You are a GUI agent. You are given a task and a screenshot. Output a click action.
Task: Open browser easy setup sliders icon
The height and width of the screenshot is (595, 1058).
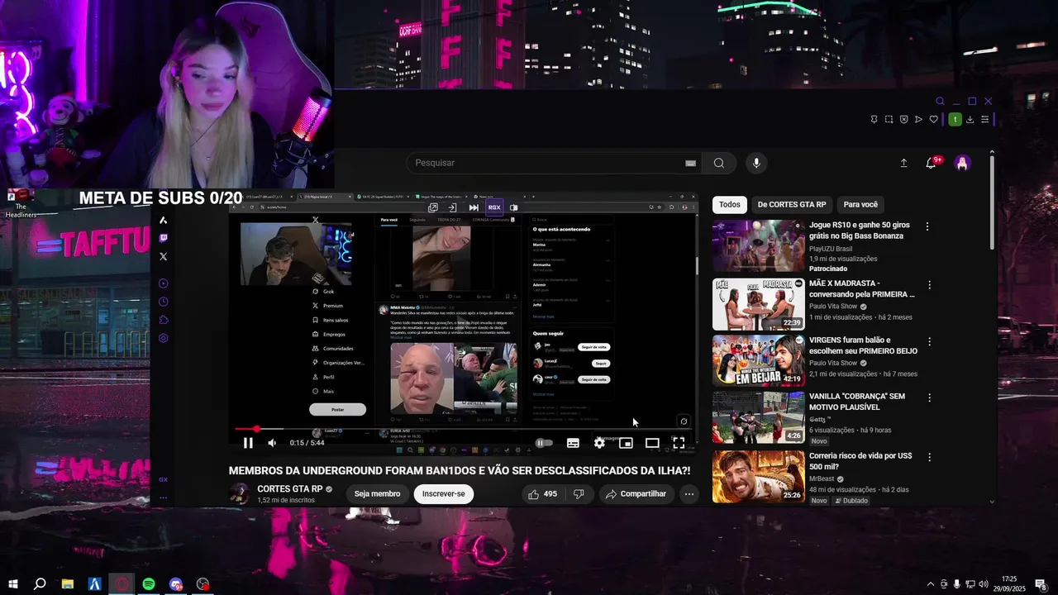click(984, 120)
